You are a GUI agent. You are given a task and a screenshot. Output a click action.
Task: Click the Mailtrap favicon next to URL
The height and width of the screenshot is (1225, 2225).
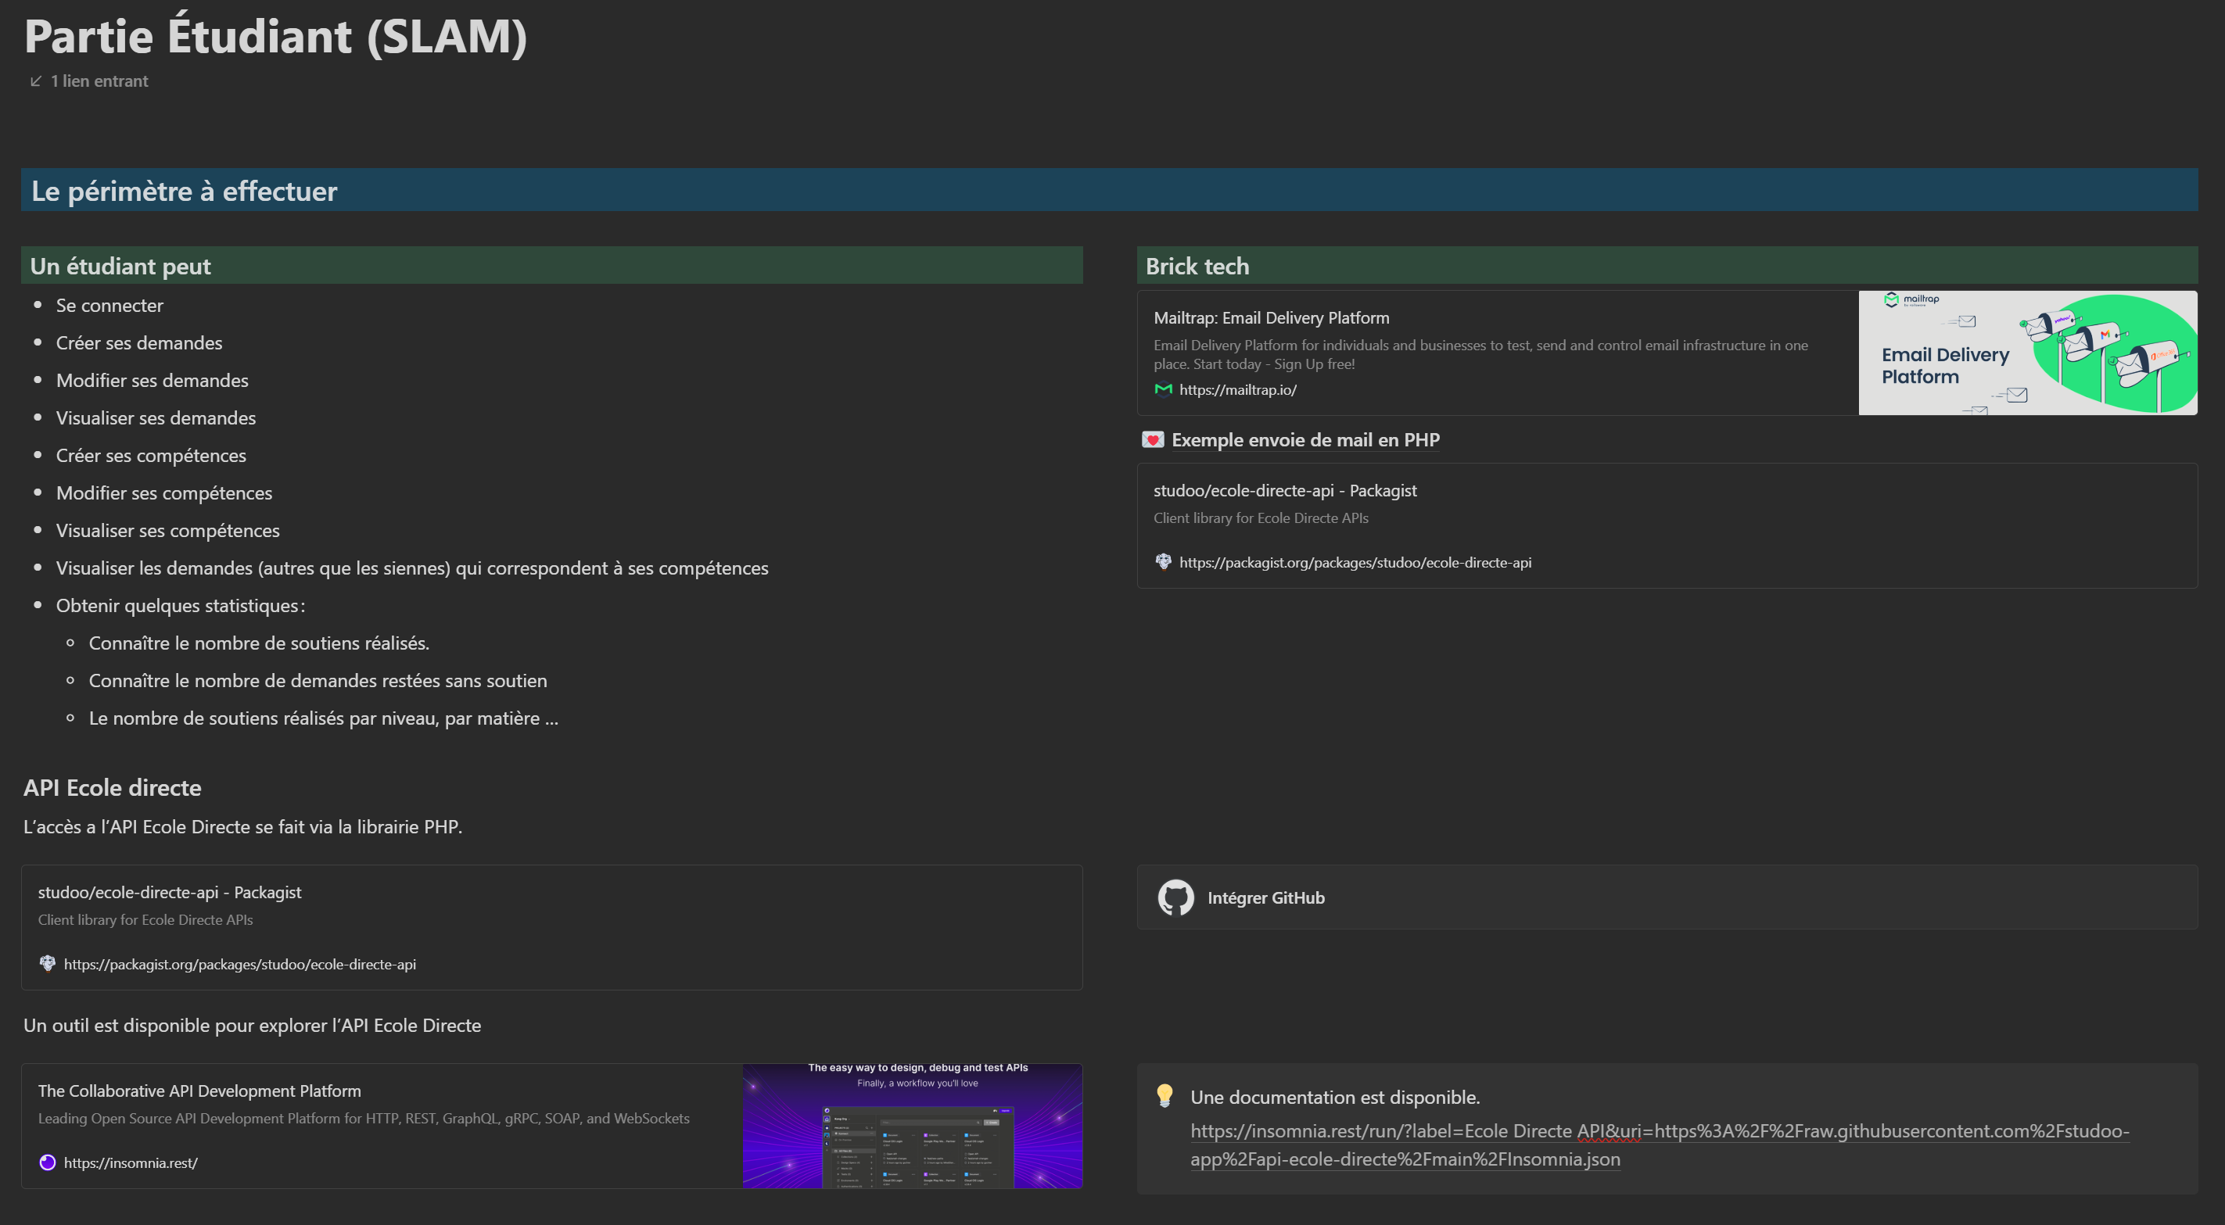[x=1164, y=389]
